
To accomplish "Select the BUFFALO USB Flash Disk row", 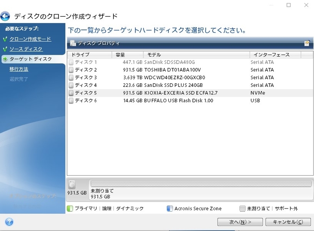I will pos(190,101).
